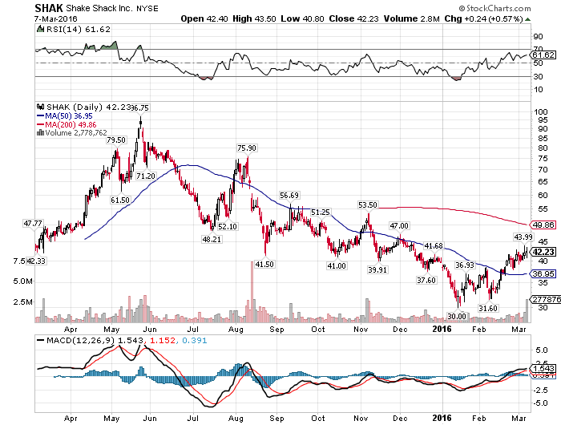Click the 7-Mar-2016 date label
The height and width of the screenshot is (425, 561).
[x=56, y=18]
